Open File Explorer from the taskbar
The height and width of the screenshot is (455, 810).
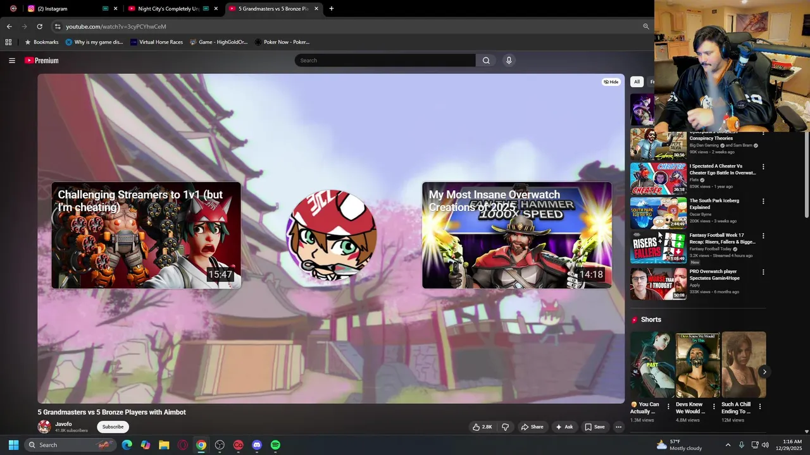[164, 445]
